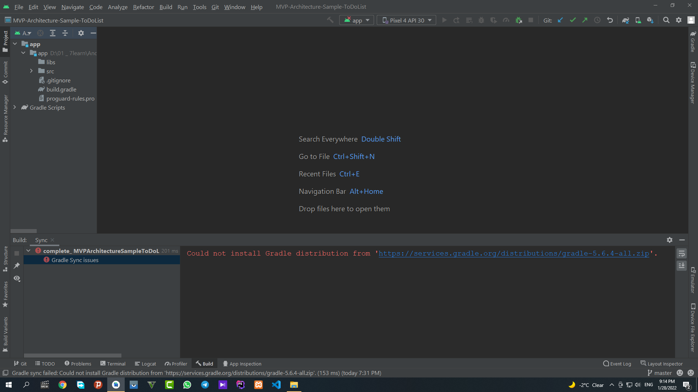Select the Pixel 4 API 30 device dropdown
The width and height of the screenshot is (698, 392).
pos(407,20)
